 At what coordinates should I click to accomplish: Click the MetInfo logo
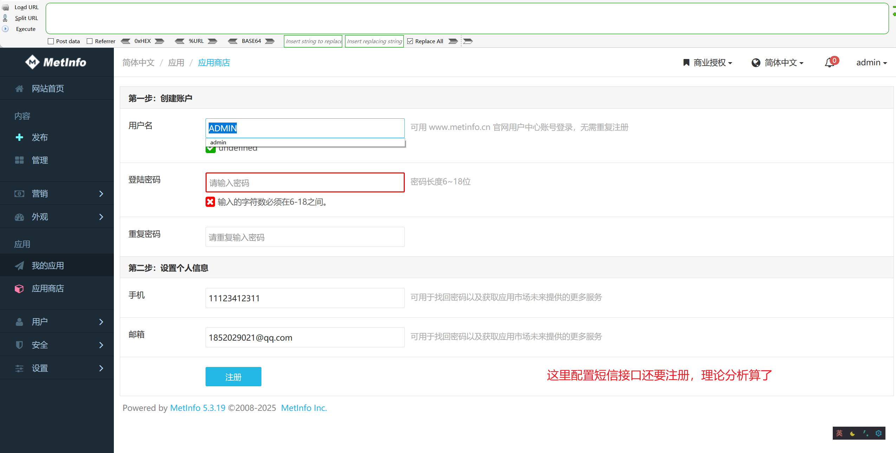pos(56,62)
